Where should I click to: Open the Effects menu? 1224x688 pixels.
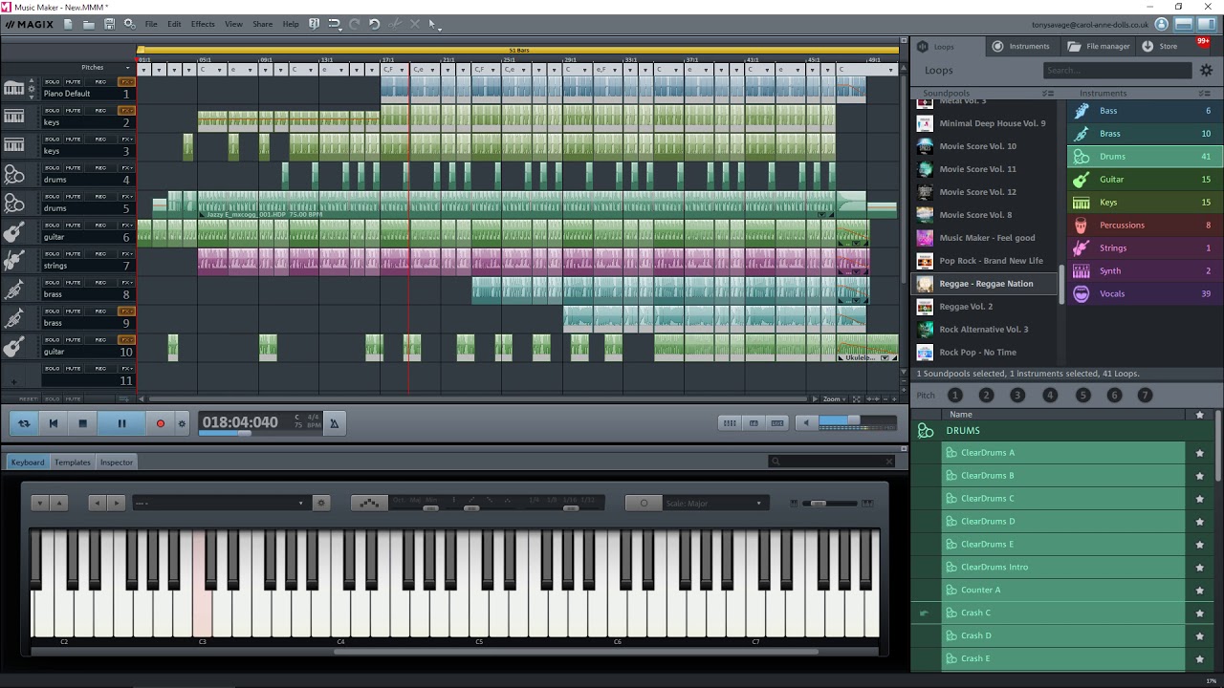point(203,24)
